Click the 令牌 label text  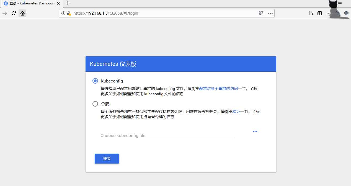(105, 104)
